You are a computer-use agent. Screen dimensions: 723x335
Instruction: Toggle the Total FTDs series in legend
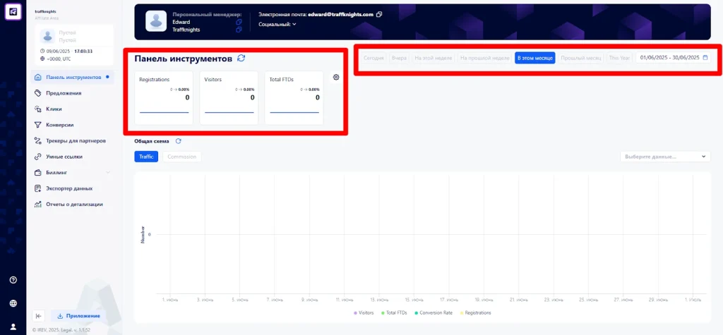(x=394, y=313)
